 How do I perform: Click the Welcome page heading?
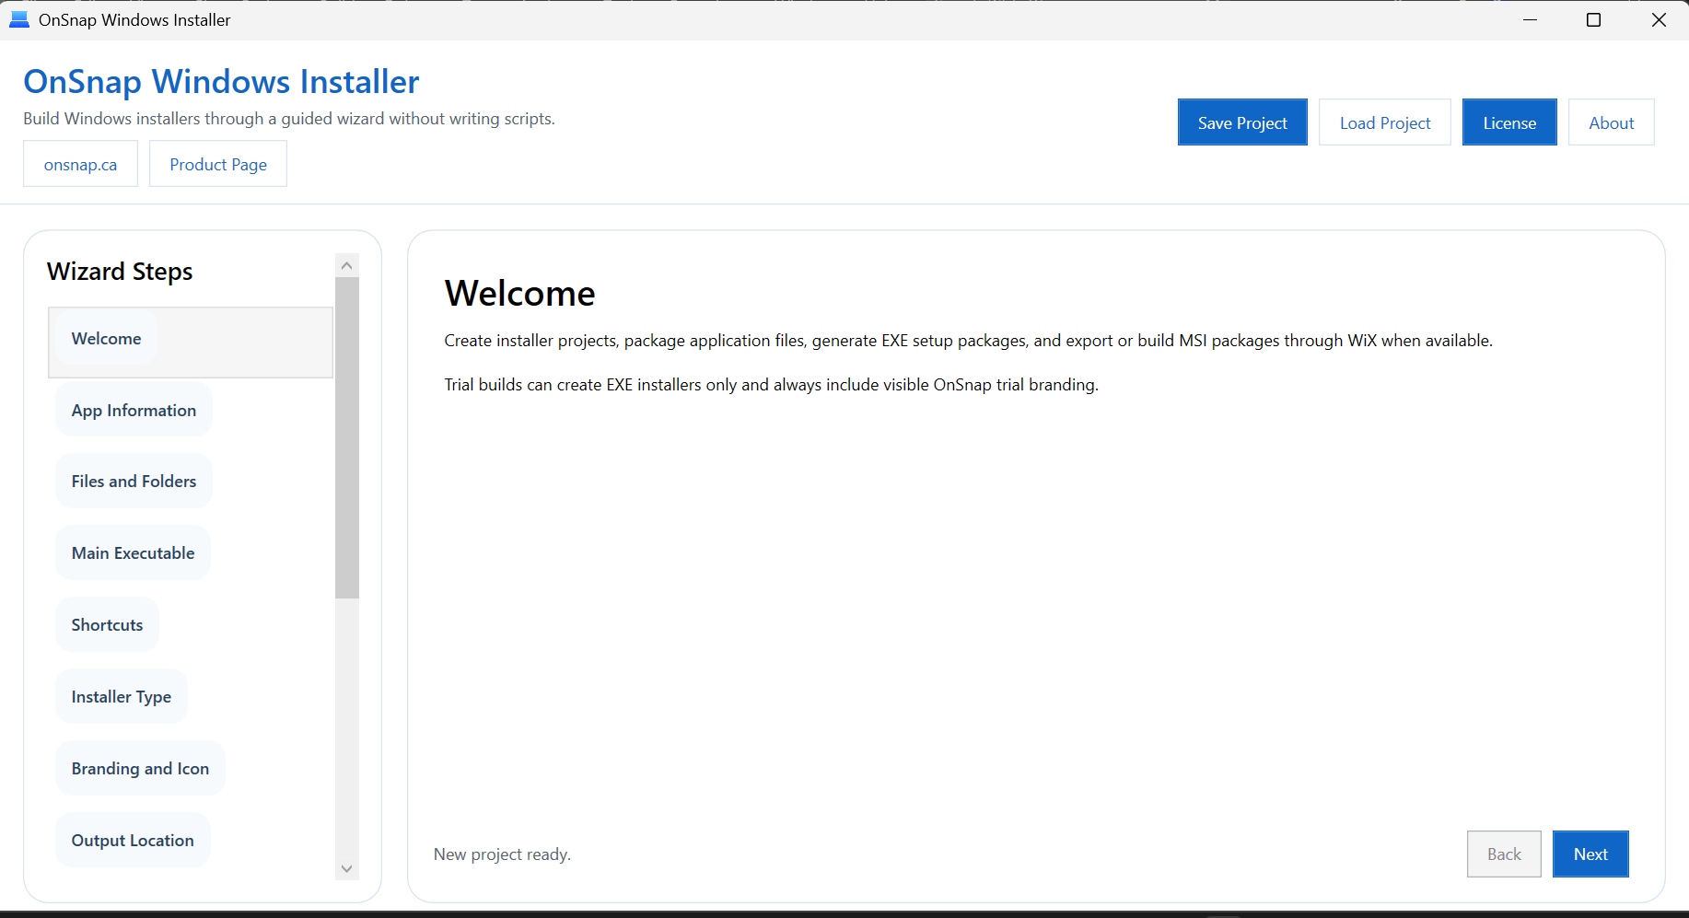(520, 293)
